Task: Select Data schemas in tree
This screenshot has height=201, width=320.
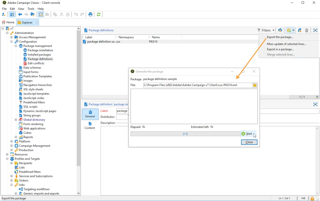Action: (x=32, y=68)
